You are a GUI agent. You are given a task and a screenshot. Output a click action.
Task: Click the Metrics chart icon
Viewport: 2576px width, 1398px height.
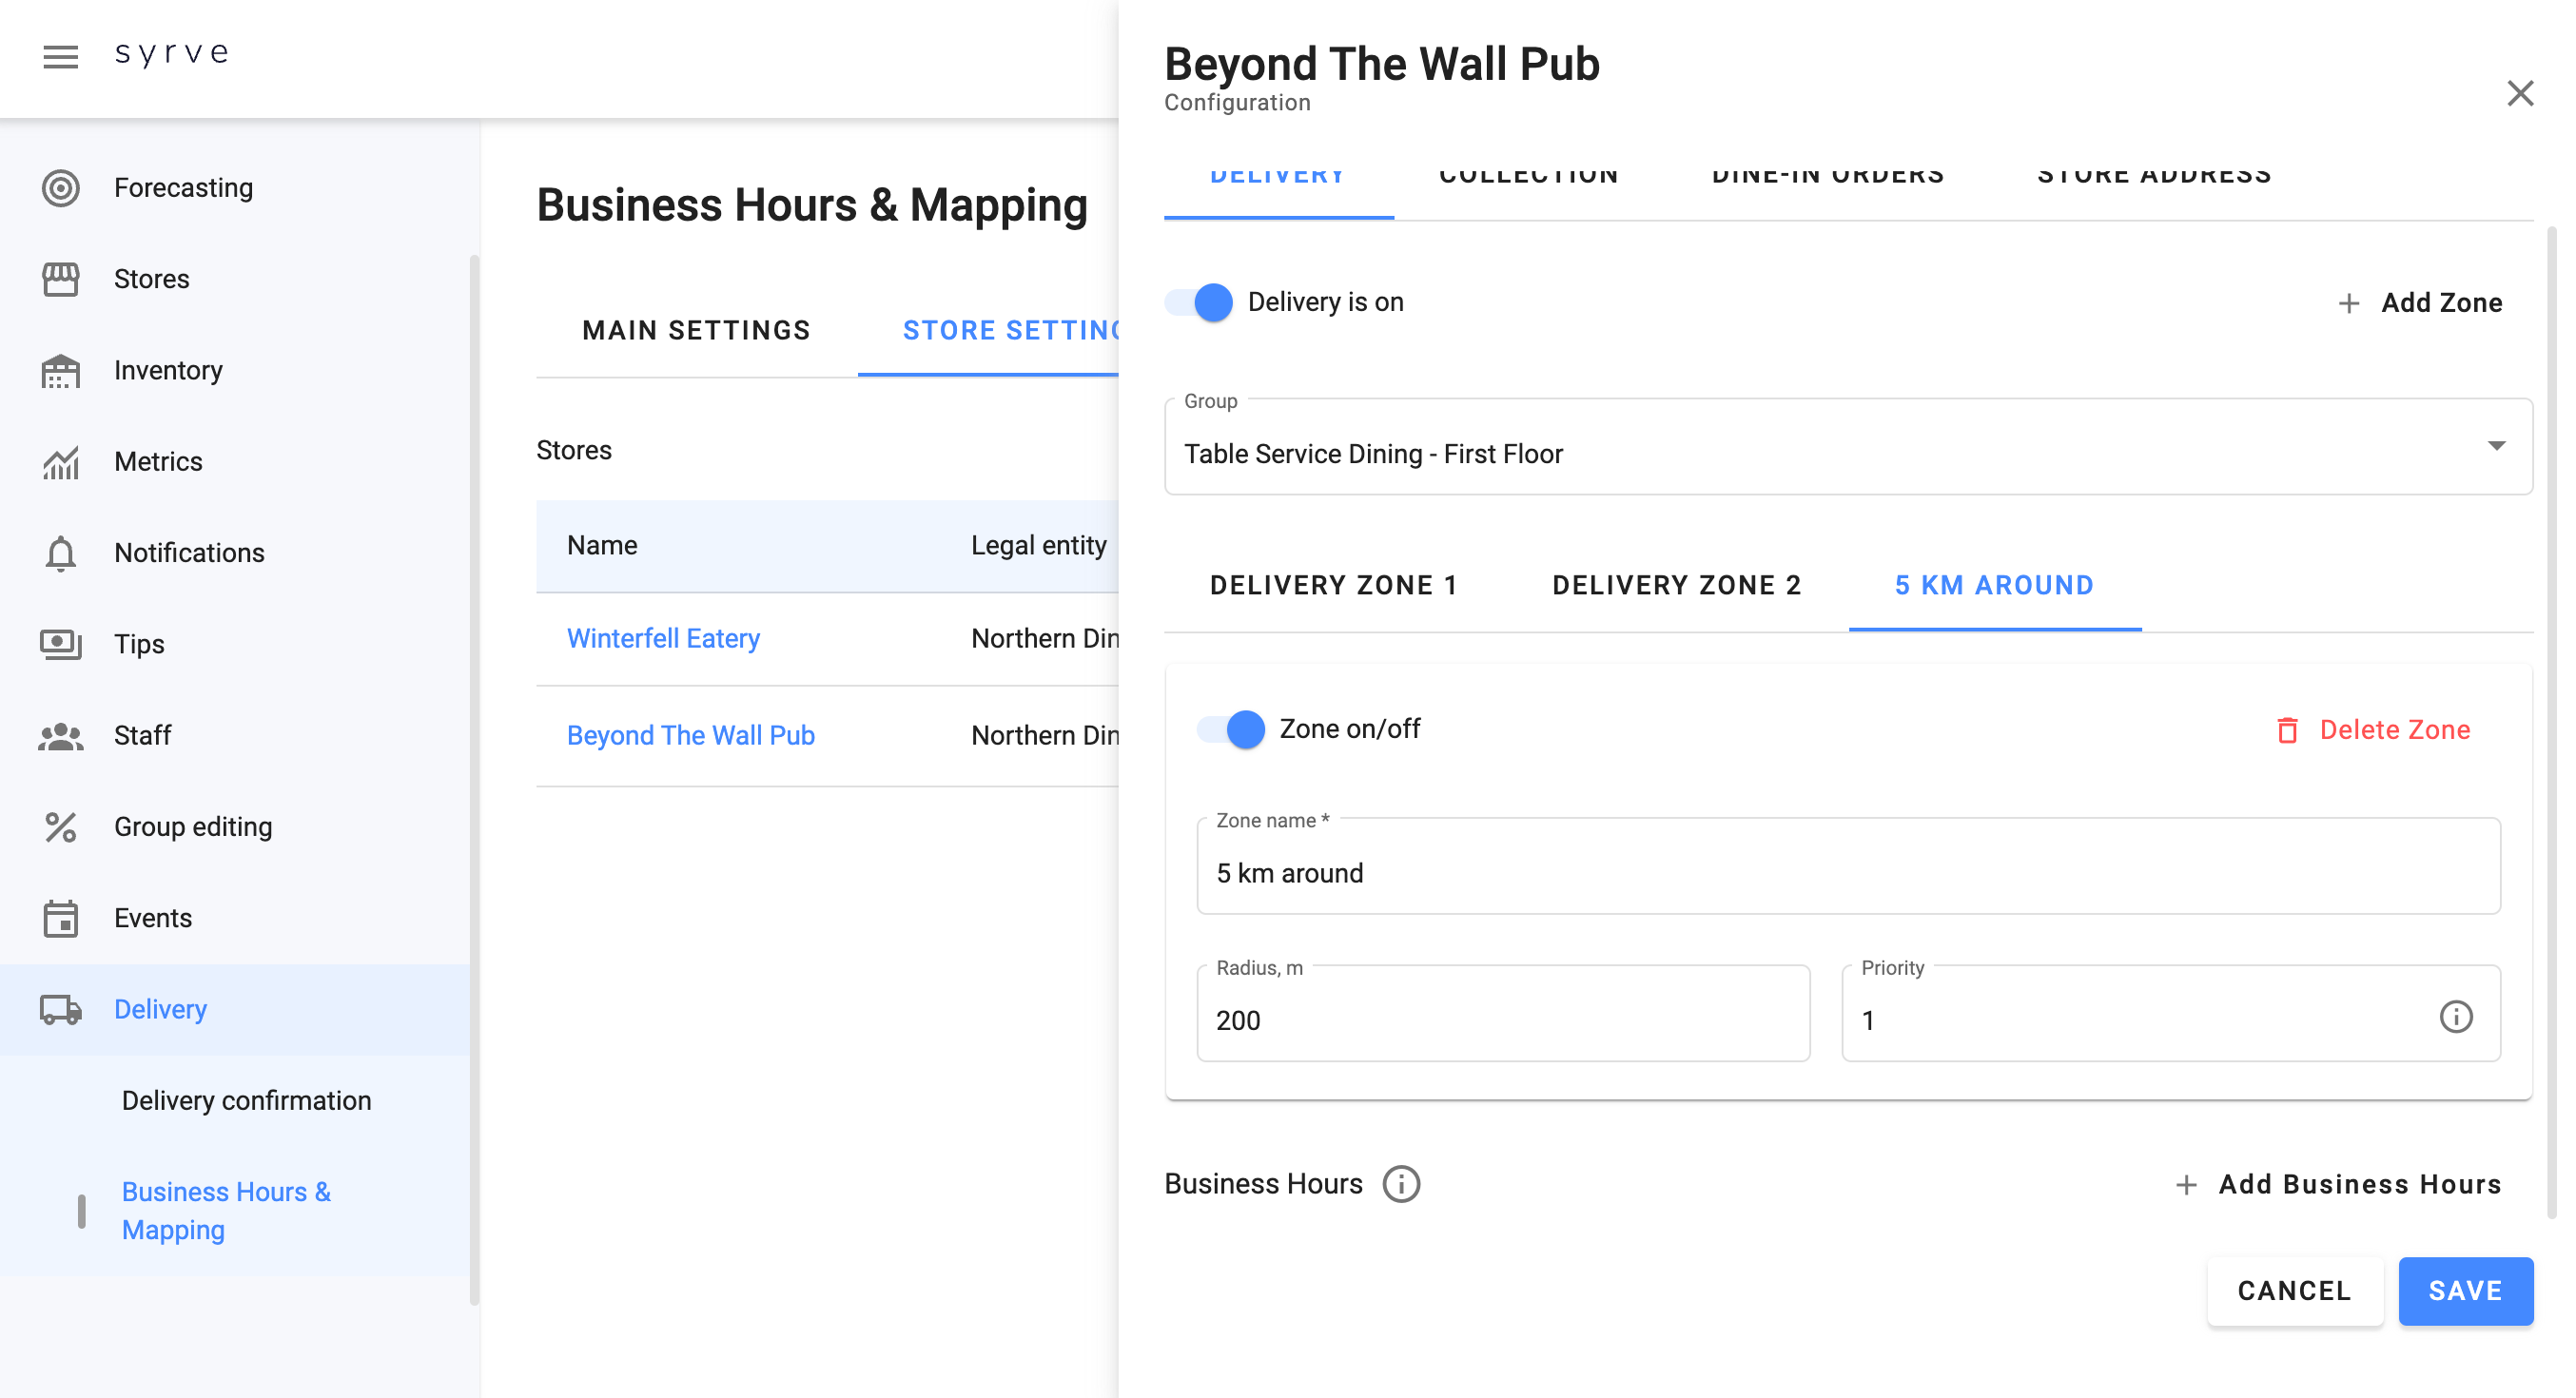(x=60, y=462)
